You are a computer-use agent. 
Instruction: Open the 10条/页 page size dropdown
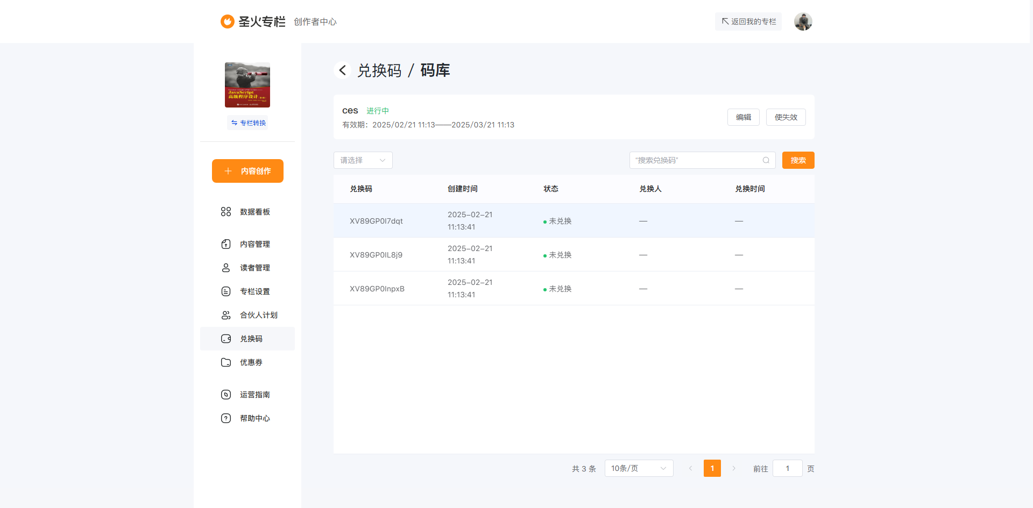(639, 468)
